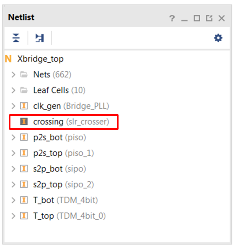Click the Leaf Cells folder icon
This screenshot has width=236, height=249.
[24, 90]
